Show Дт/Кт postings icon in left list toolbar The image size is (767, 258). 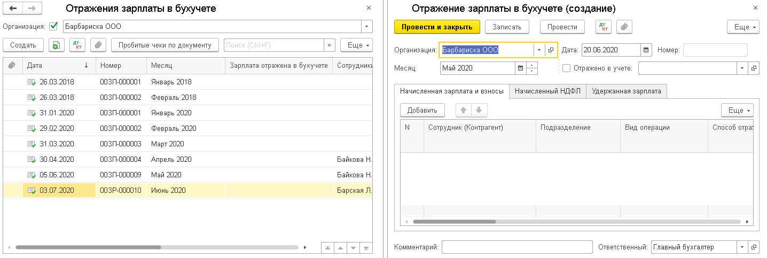tap(77, 45)
